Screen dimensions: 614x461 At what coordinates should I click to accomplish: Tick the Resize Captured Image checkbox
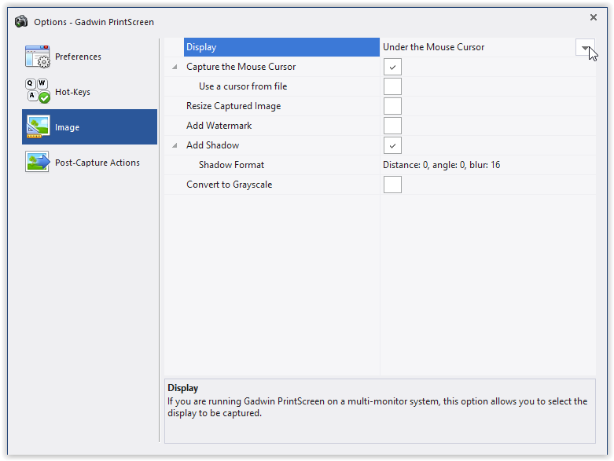tap(392, 106)
